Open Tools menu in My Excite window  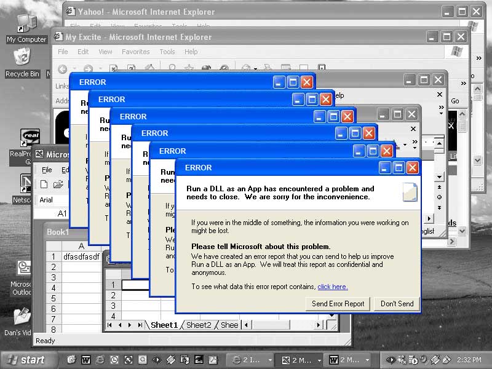click(167, 52)
